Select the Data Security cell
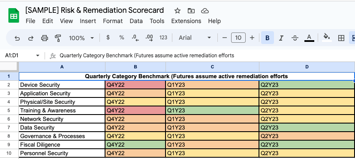This screenshot has height=159, width=355. [62, 128]
